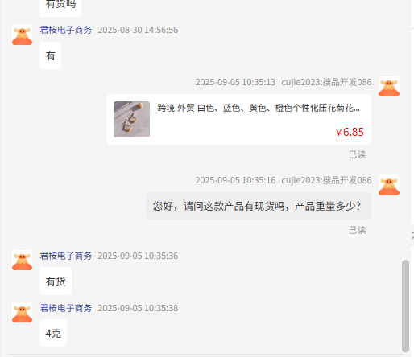Click cujie2023 avatar next to product card
The width and height of the screenshot is (414, 357).
389,87
